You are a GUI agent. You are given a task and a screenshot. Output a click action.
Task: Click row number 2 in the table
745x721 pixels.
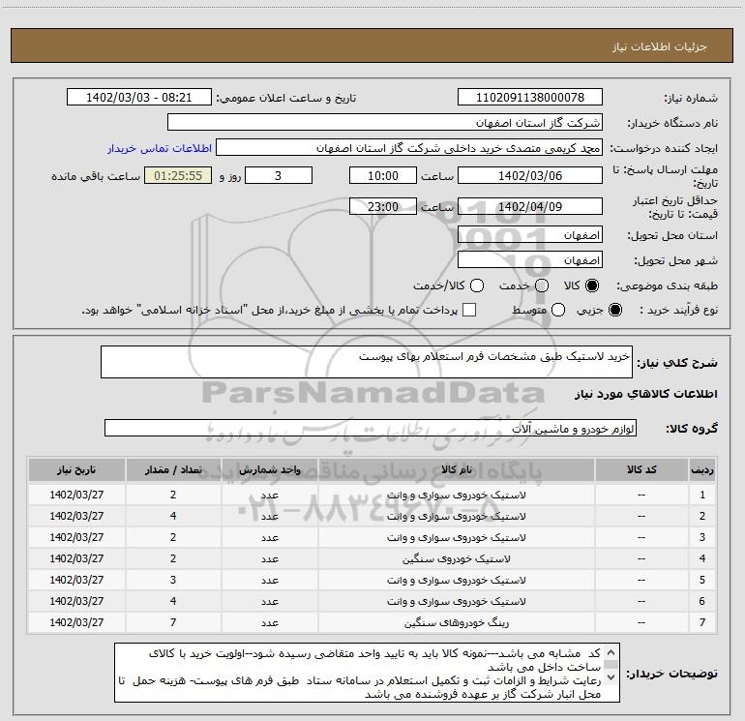[x=702, y=516]
